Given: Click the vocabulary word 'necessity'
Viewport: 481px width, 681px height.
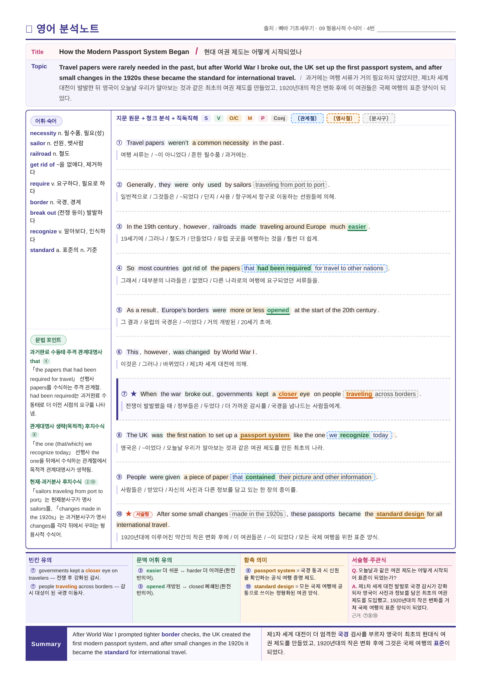Looking at the screenshot, I should pos(43,133).
